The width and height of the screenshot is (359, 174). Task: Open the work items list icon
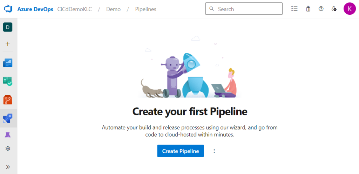pos(294,9)
